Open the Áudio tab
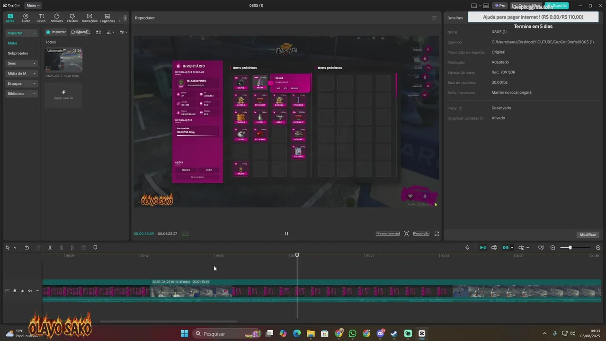Viewport: 606px width, 341px height. click(26, 18)
